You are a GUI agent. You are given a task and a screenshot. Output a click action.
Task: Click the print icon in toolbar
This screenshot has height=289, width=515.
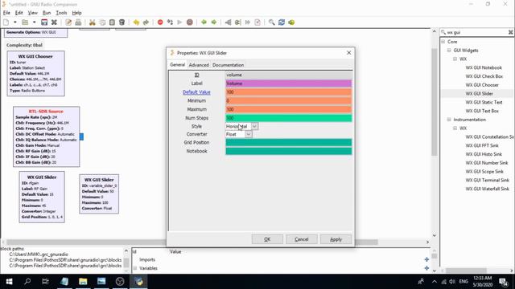click(x=78, y=22)
